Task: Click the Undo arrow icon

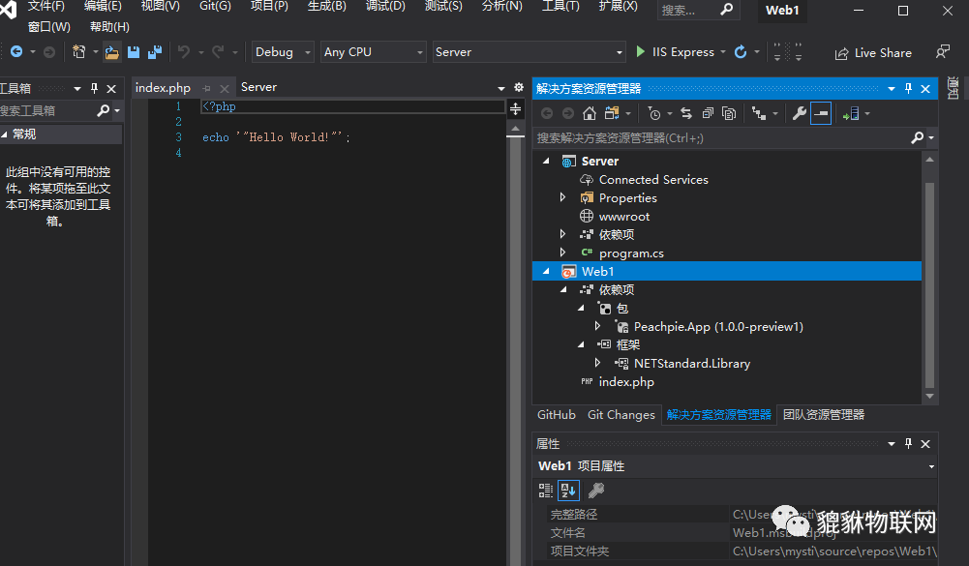Action: (184, 52)
